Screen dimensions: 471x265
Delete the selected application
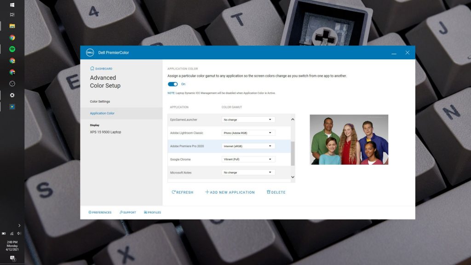tap(276, 192)
